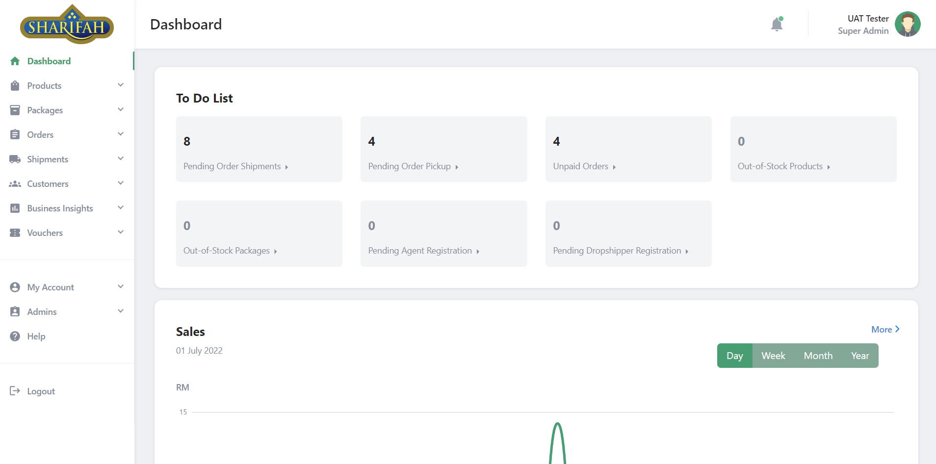Expand the Orders menu chevron
Image resolution: width=936 pixels, height=464 pixels.
click(121, 134)
